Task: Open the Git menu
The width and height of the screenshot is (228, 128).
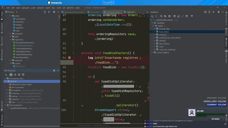Action: pyautogui.click(x=64, y=8)
